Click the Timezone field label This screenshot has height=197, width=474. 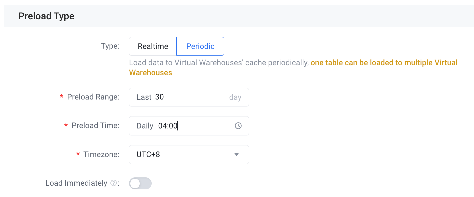click(101, 154)
